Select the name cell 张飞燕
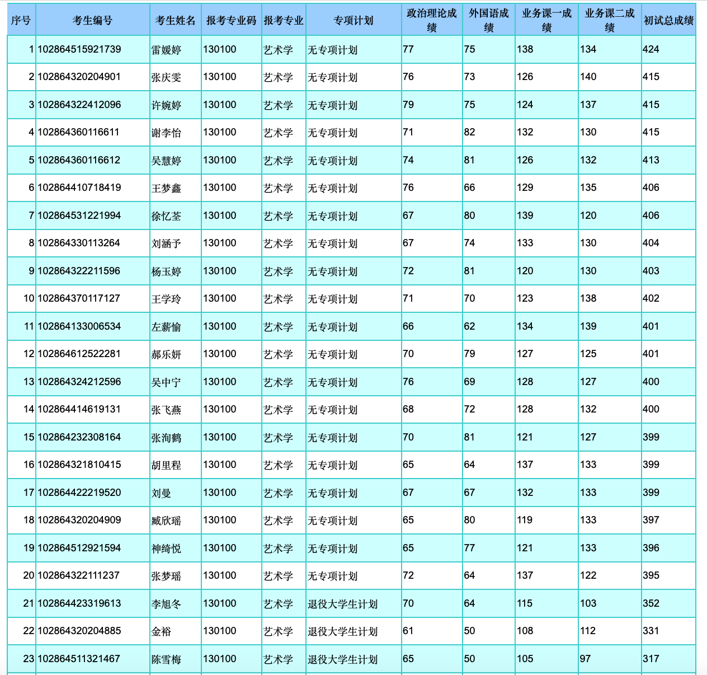This screenshot has height=675, width=707. [166, 410]
